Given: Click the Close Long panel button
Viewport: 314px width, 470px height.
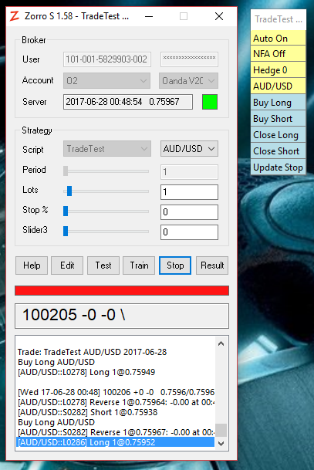Looking at the screenshot, I should [x=278, y=135].
